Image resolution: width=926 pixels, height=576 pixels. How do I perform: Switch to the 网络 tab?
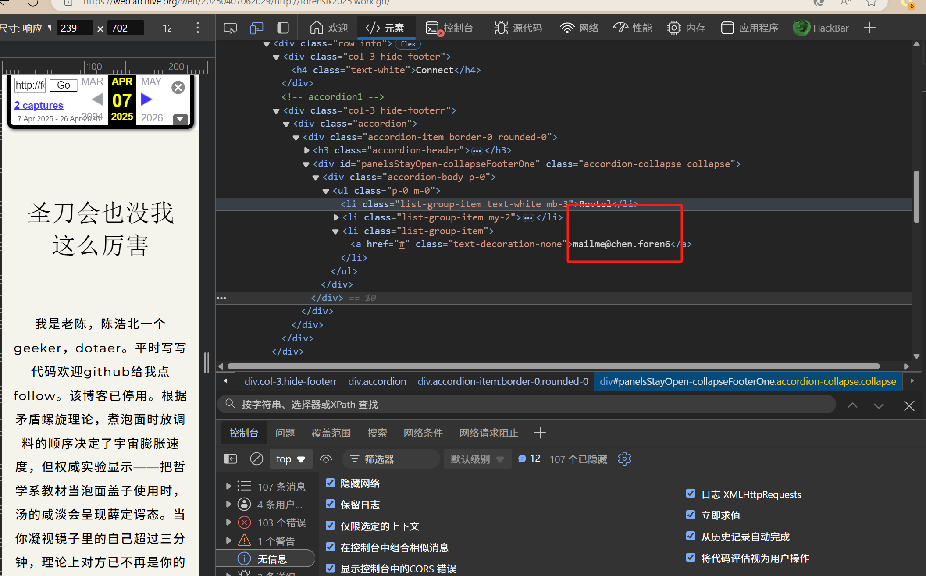(579, 28)
